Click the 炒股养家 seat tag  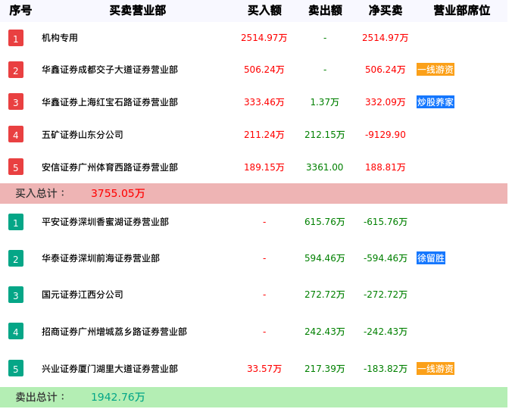[436, 101]
